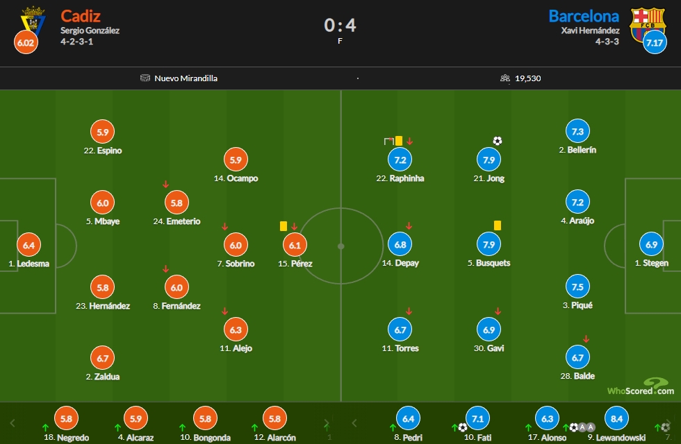This screenshot has width=681, height=444.
Task: Click Jong's goal football icon
Action: click(x=498, y=140)
